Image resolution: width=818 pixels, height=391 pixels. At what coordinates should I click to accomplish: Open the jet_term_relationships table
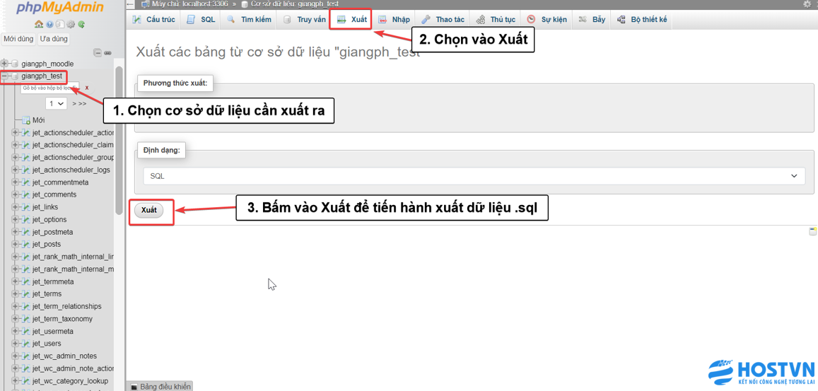pyautogui.click(x=66, y=306)
